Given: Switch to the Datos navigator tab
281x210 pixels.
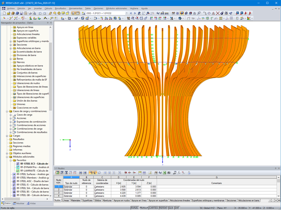Looking at the screenshot, I should coord(6,203).
